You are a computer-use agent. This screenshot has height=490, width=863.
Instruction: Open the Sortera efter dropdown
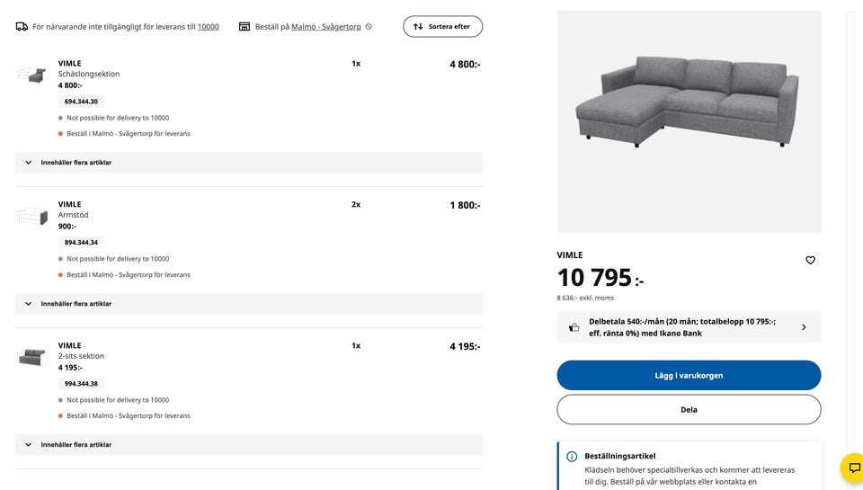tap(442, 27)
